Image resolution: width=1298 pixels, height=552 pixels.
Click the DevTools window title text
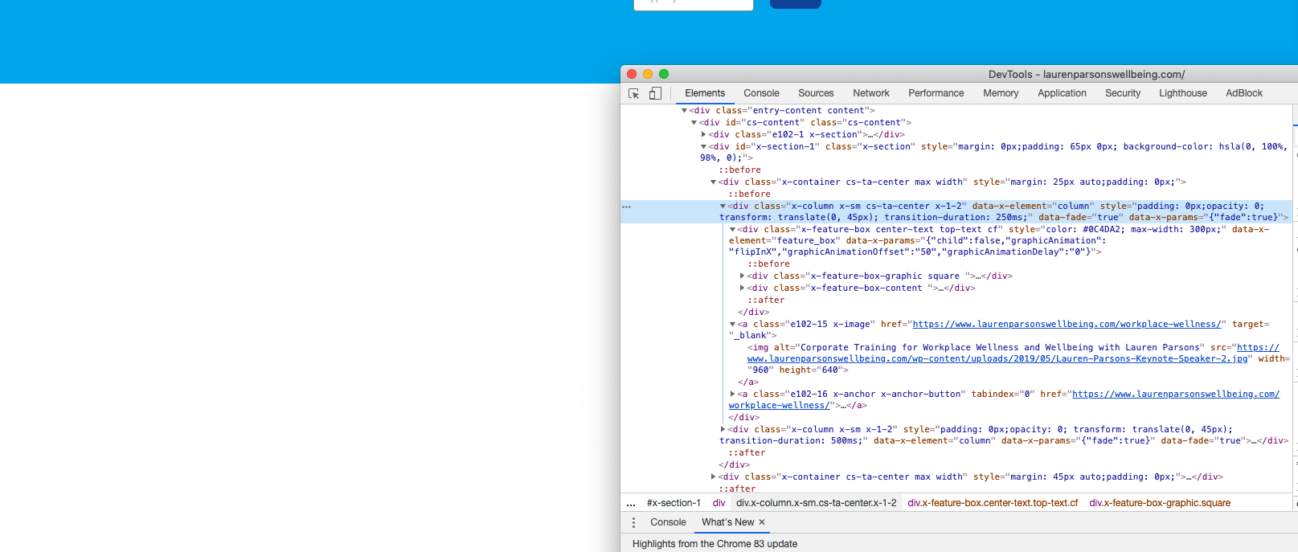point(1087,74)
